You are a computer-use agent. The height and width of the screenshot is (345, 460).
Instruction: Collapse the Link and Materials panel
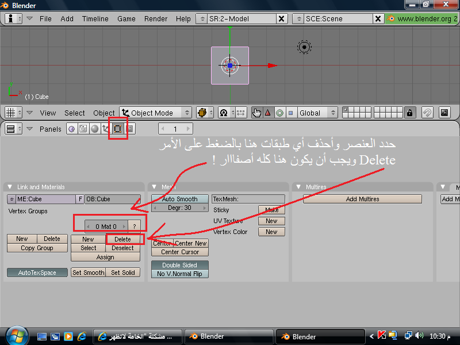(10, 187)
